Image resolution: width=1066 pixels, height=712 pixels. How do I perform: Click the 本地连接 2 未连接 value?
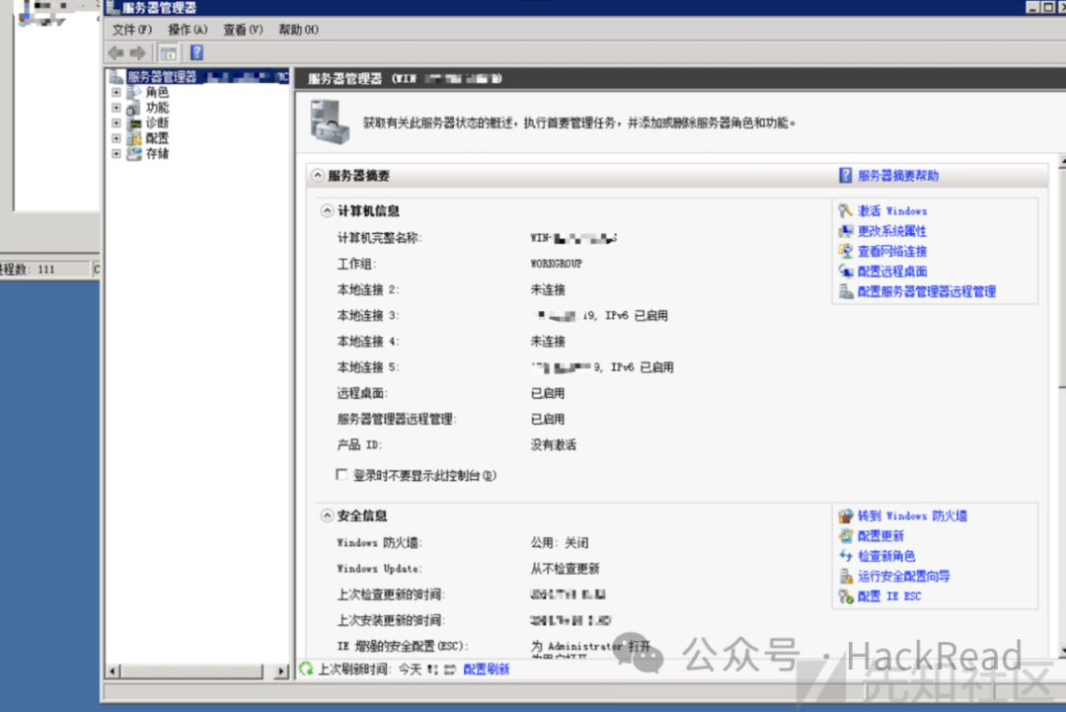(x=548, y=289)
